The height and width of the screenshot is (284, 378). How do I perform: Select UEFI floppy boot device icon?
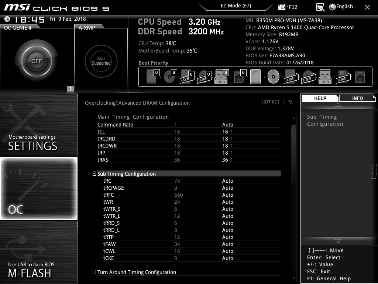pyautogui.click(x=240, y=77)
